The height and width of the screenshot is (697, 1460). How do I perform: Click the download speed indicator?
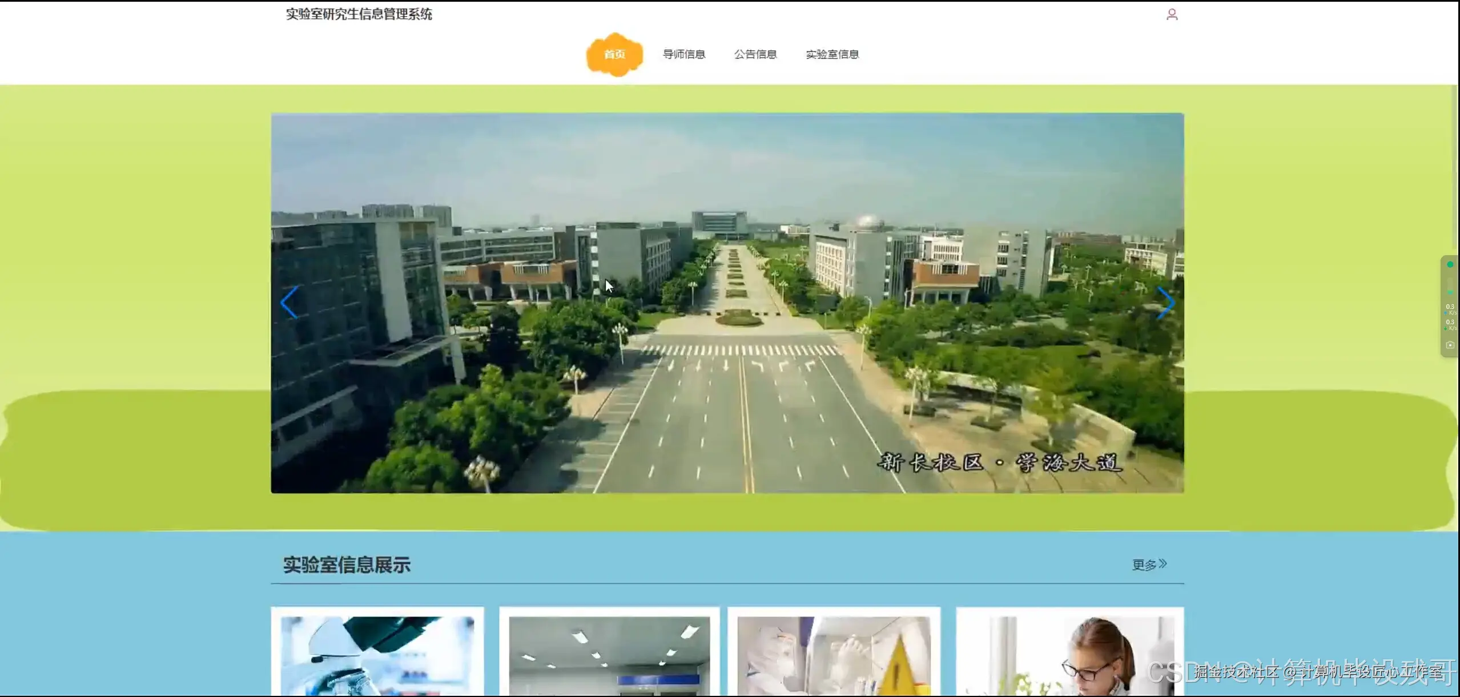pyautogui.click(x=1450, y=324)
